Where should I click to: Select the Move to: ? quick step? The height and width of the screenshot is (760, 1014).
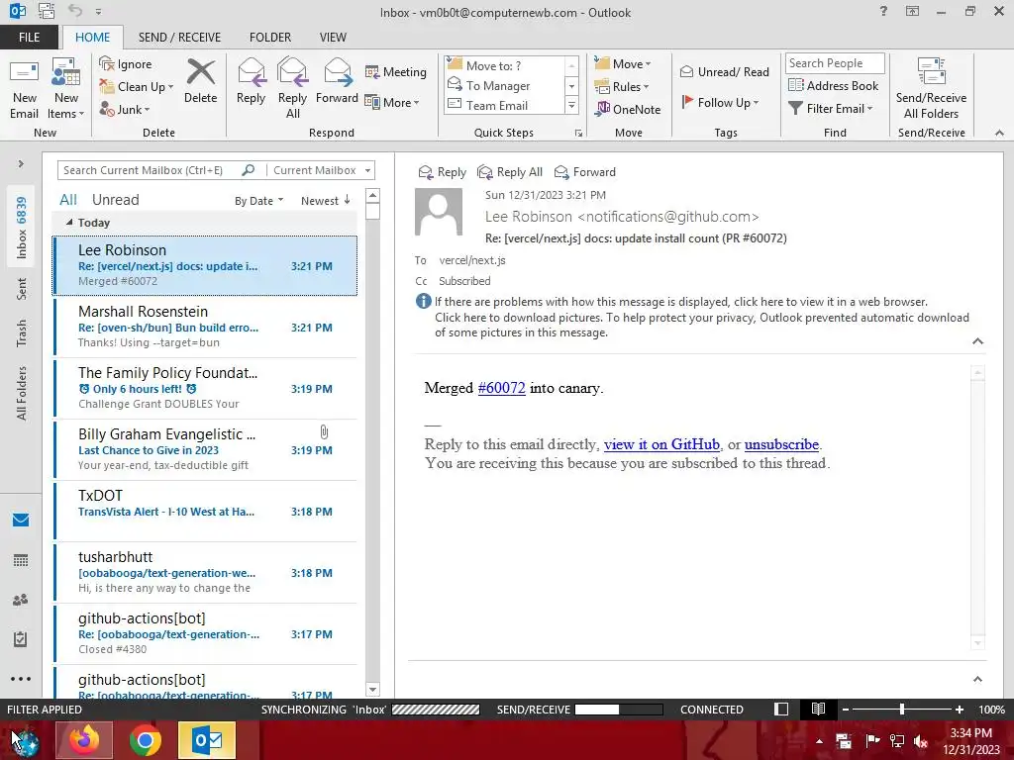tap(504, 65)
